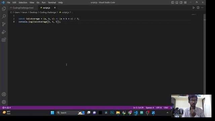Open the Source Control view
215x121 pixels.
click(x=4, y=24)
